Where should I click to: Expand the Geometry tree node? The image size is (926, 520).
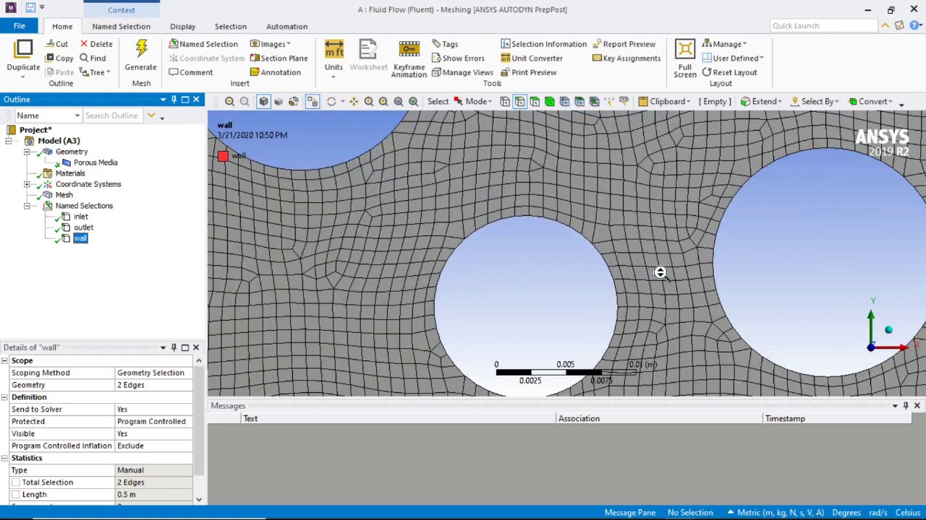(x=27, y=152)
